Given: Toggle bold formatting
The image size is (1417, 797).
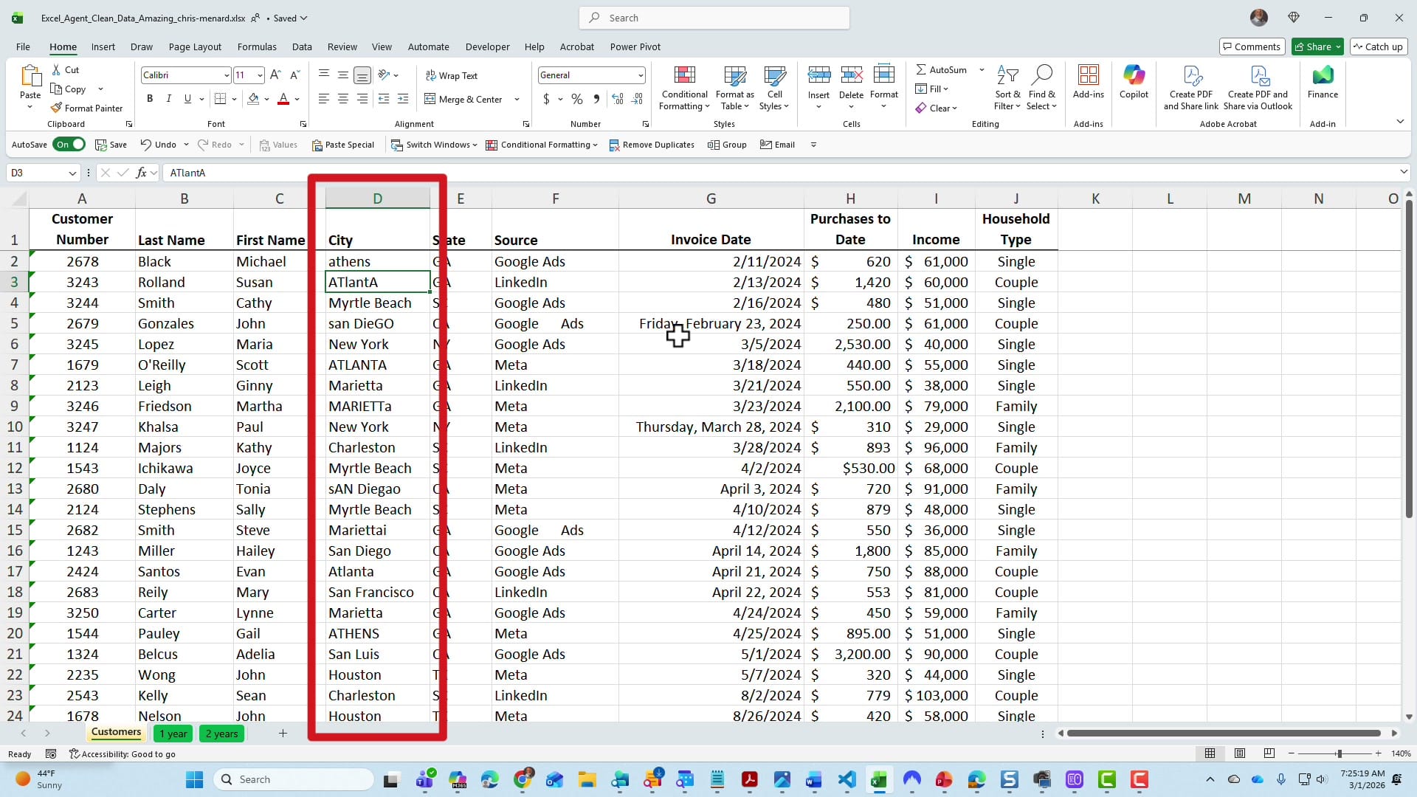Looking at the screenshot, I should [x=150, y=98].
